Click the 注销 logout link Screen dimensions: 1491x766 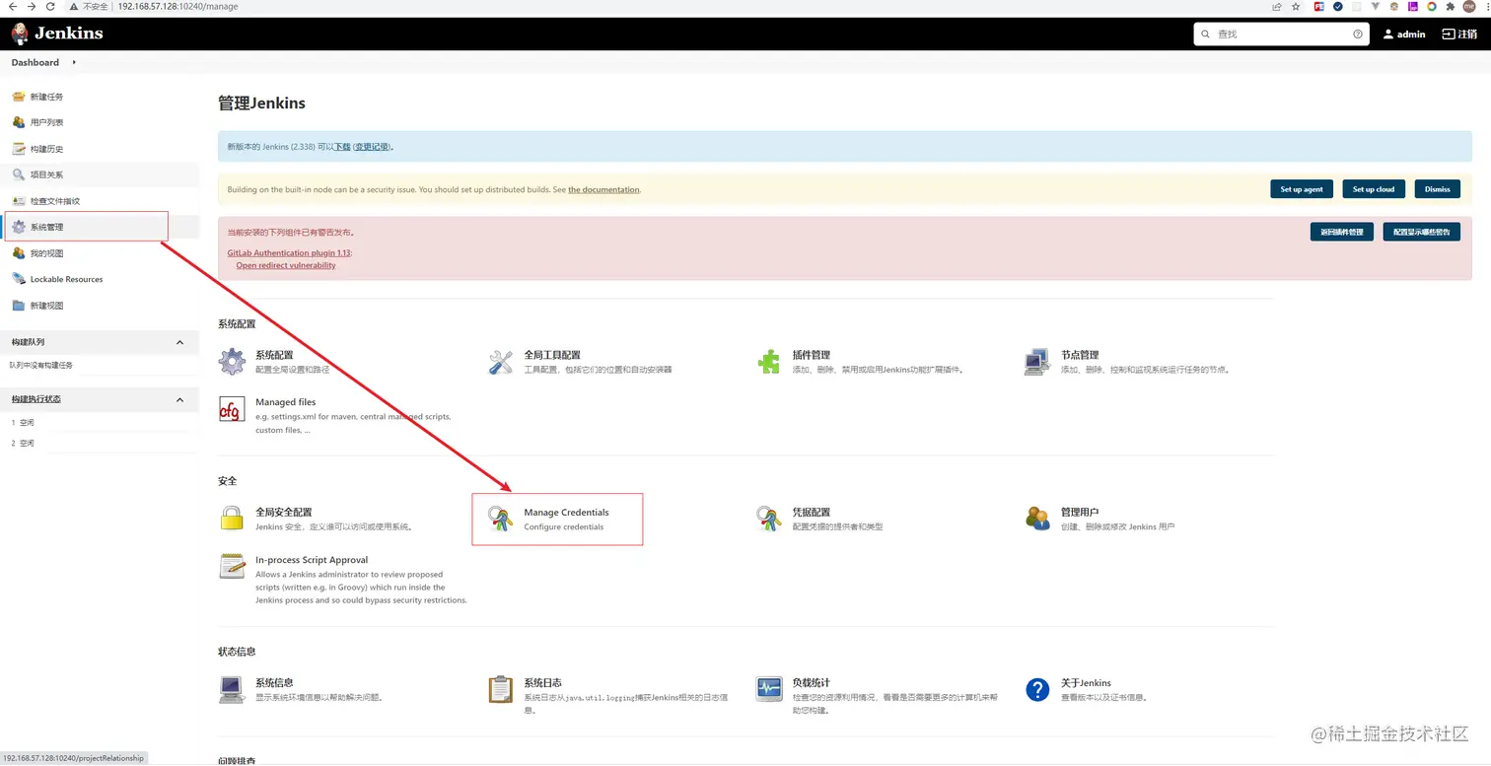1459,34
